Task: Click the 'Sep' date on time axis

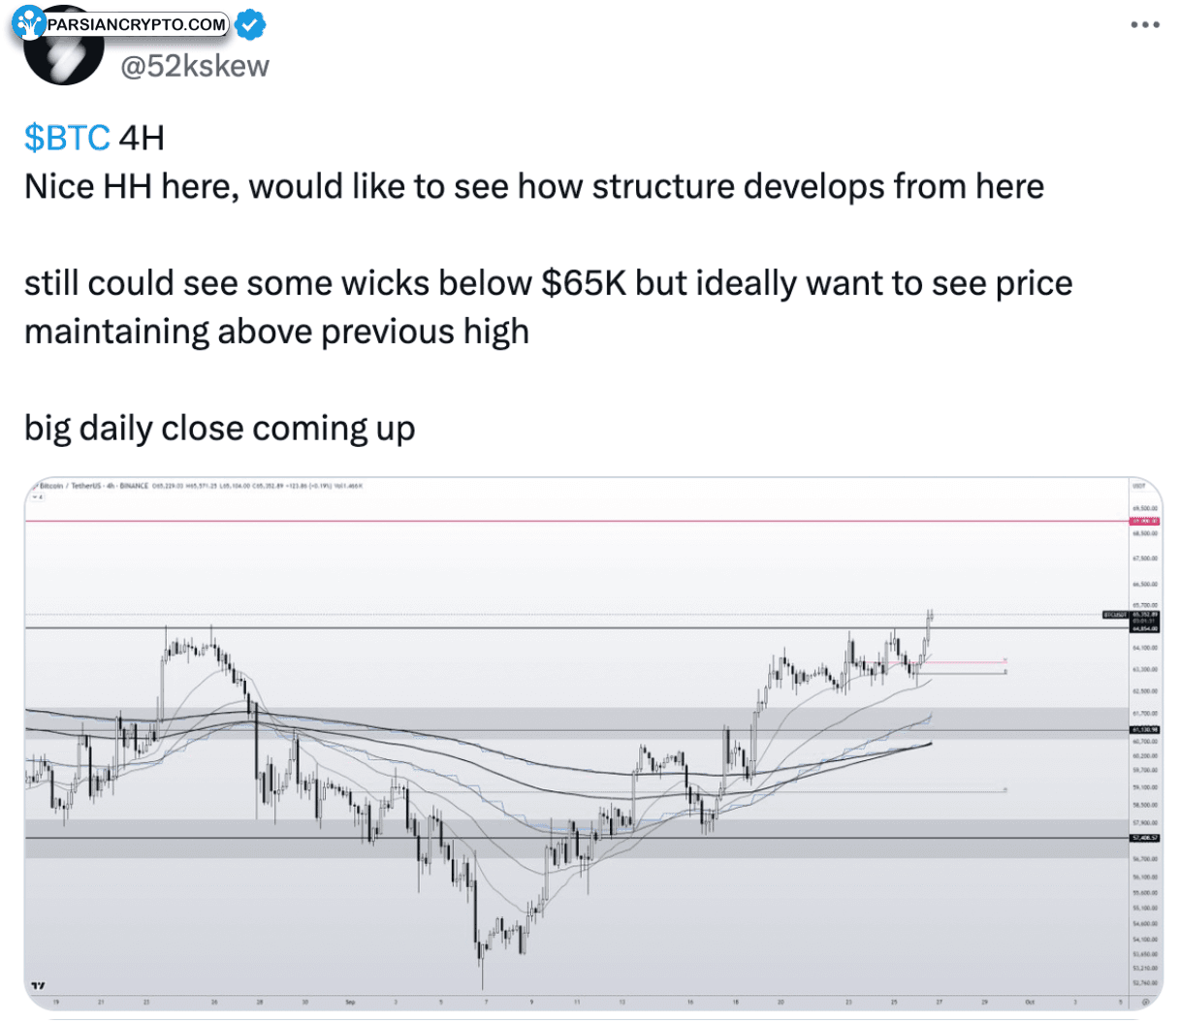Action: click(350, 1001)
